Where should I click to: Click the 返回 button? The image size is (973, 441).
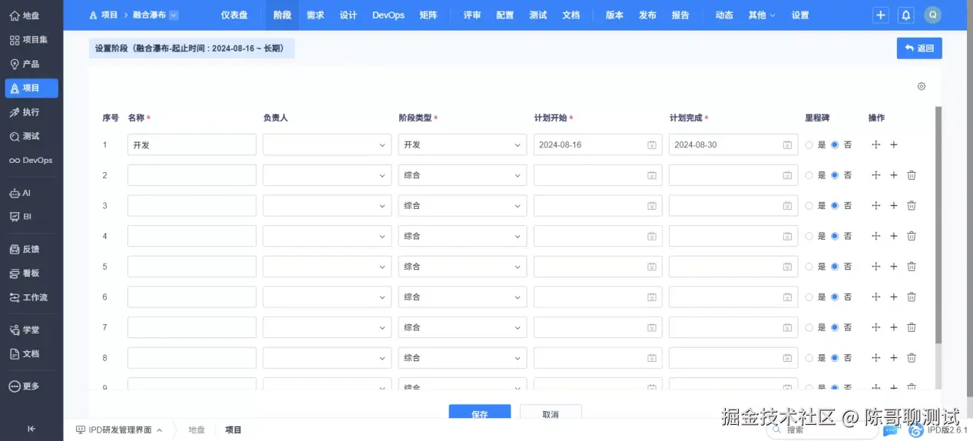919,48
